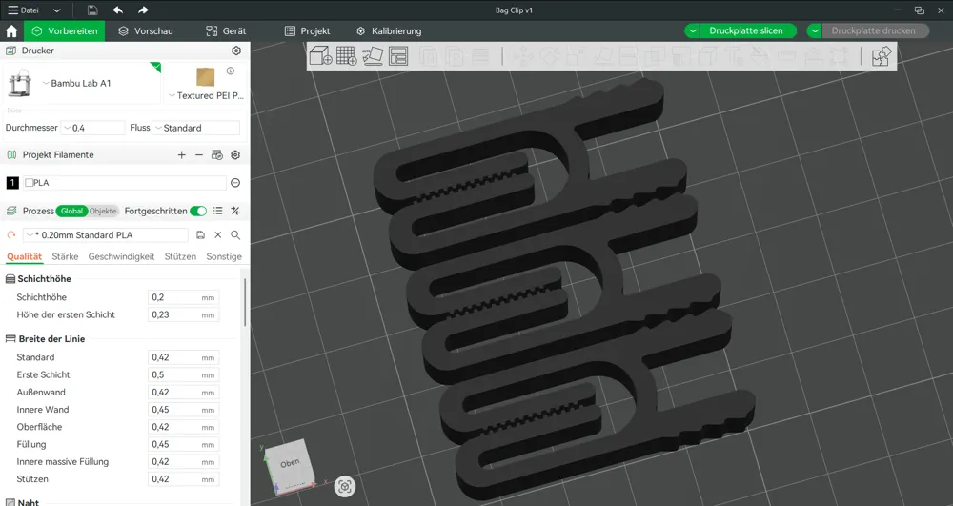Image resolution: width=953 pixels, height=506 pixels.
Task: Open the print options arrow beside Druckplatte drucken
Action: click(815, 31)
